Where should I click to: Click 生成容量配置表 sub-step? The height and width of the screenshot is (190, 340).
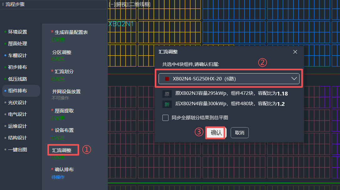click(71, 32)
